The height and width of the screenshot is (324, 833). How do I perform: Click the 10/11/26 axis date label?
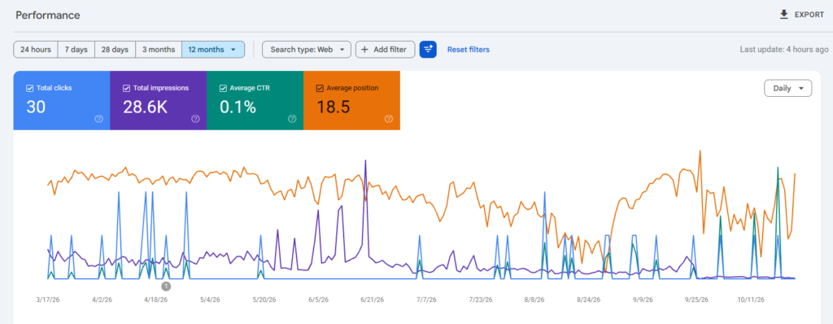751,300
